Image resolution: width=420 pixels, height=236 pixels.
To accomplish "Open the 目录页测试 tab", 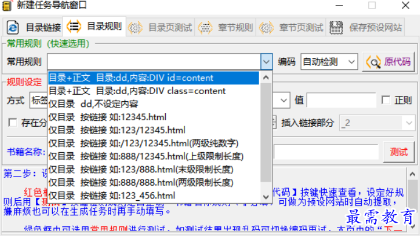I will click(x=160, y=27).
